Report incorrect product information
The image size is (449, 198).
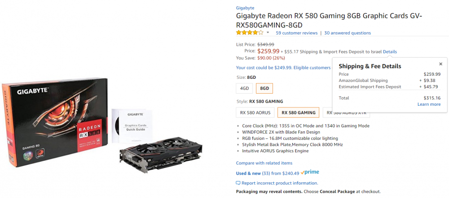pos(280,183)
